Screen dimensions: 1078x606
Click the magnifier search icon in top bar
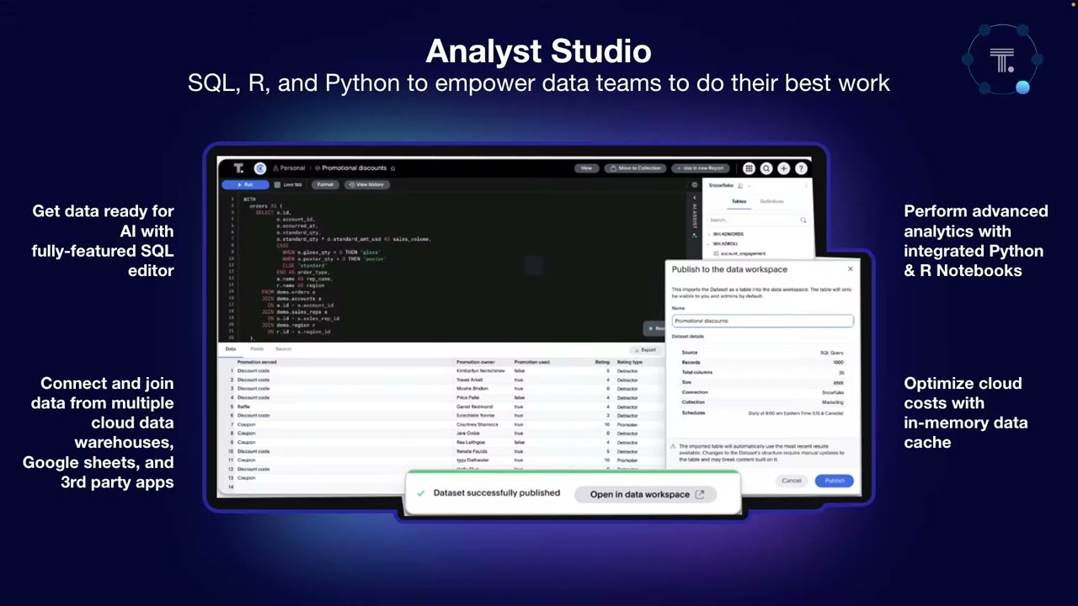[x=766, y=168]
